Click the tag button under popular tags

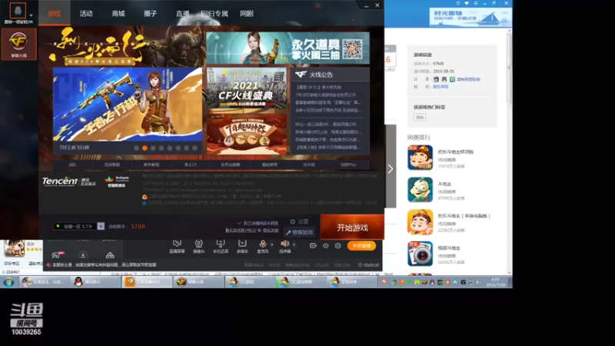(420, 117)
